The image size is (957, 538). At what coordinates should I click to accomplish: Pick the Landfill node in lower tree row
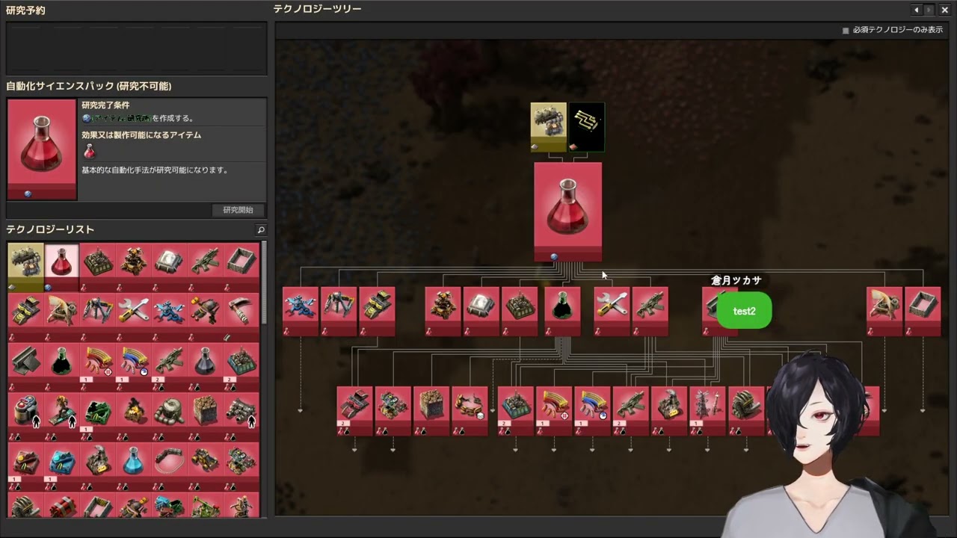[431, 411]
